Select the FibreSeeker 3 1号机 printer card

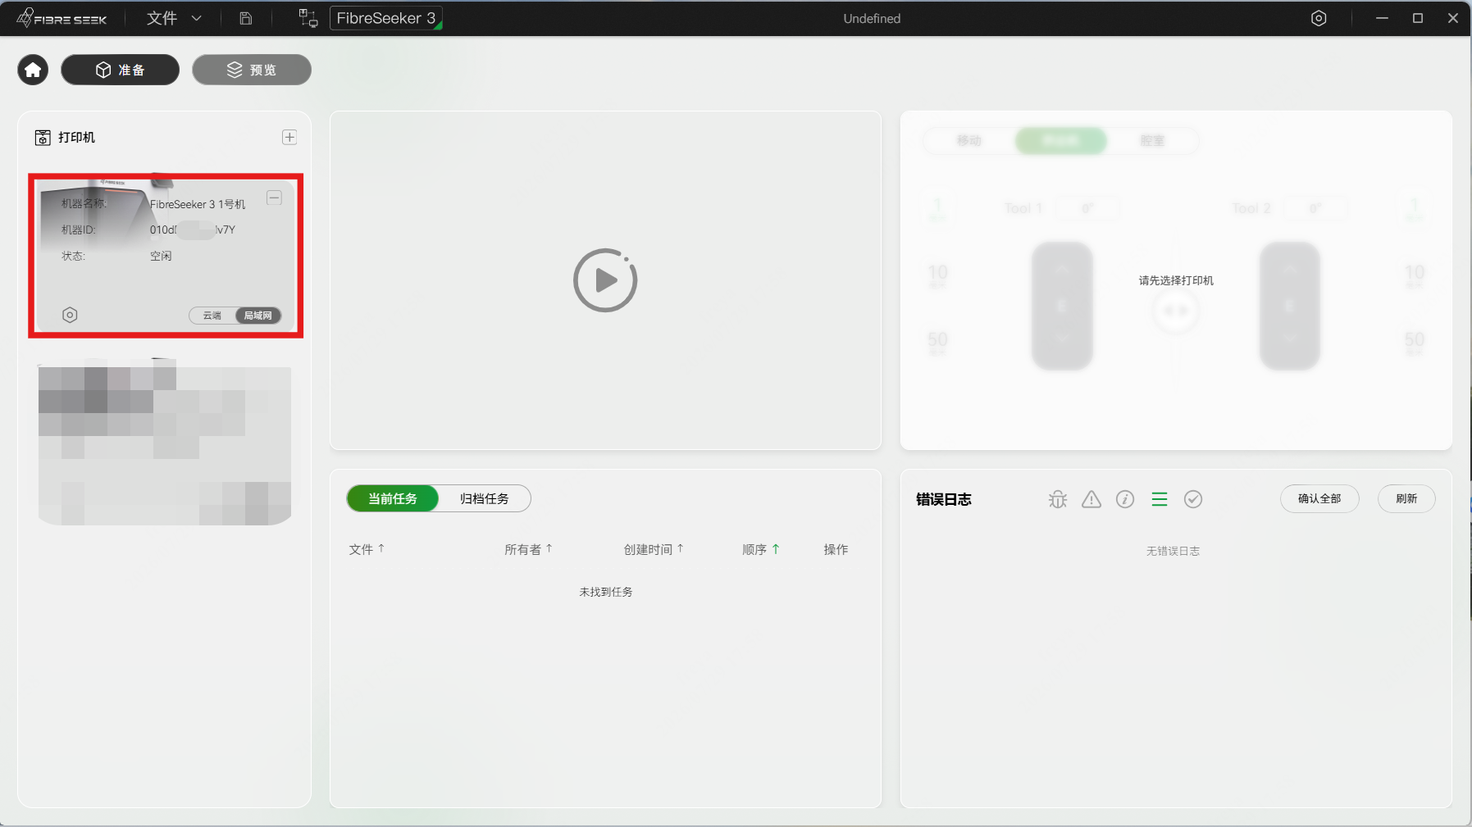166,255
